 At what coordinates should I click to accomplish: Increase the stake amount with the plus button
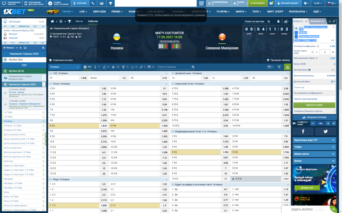click(x=333, y=52)
